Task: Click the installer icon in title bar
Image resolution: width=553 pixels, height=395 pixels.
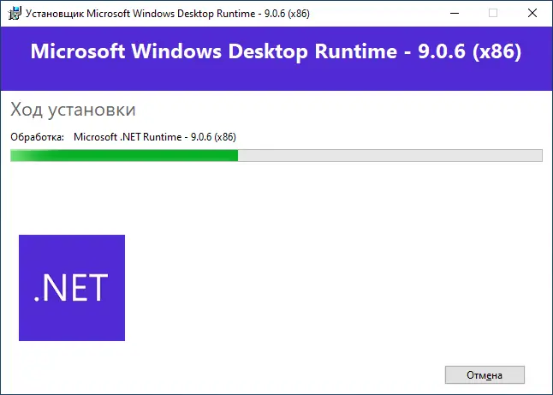Action: click(x=15, y=14)
